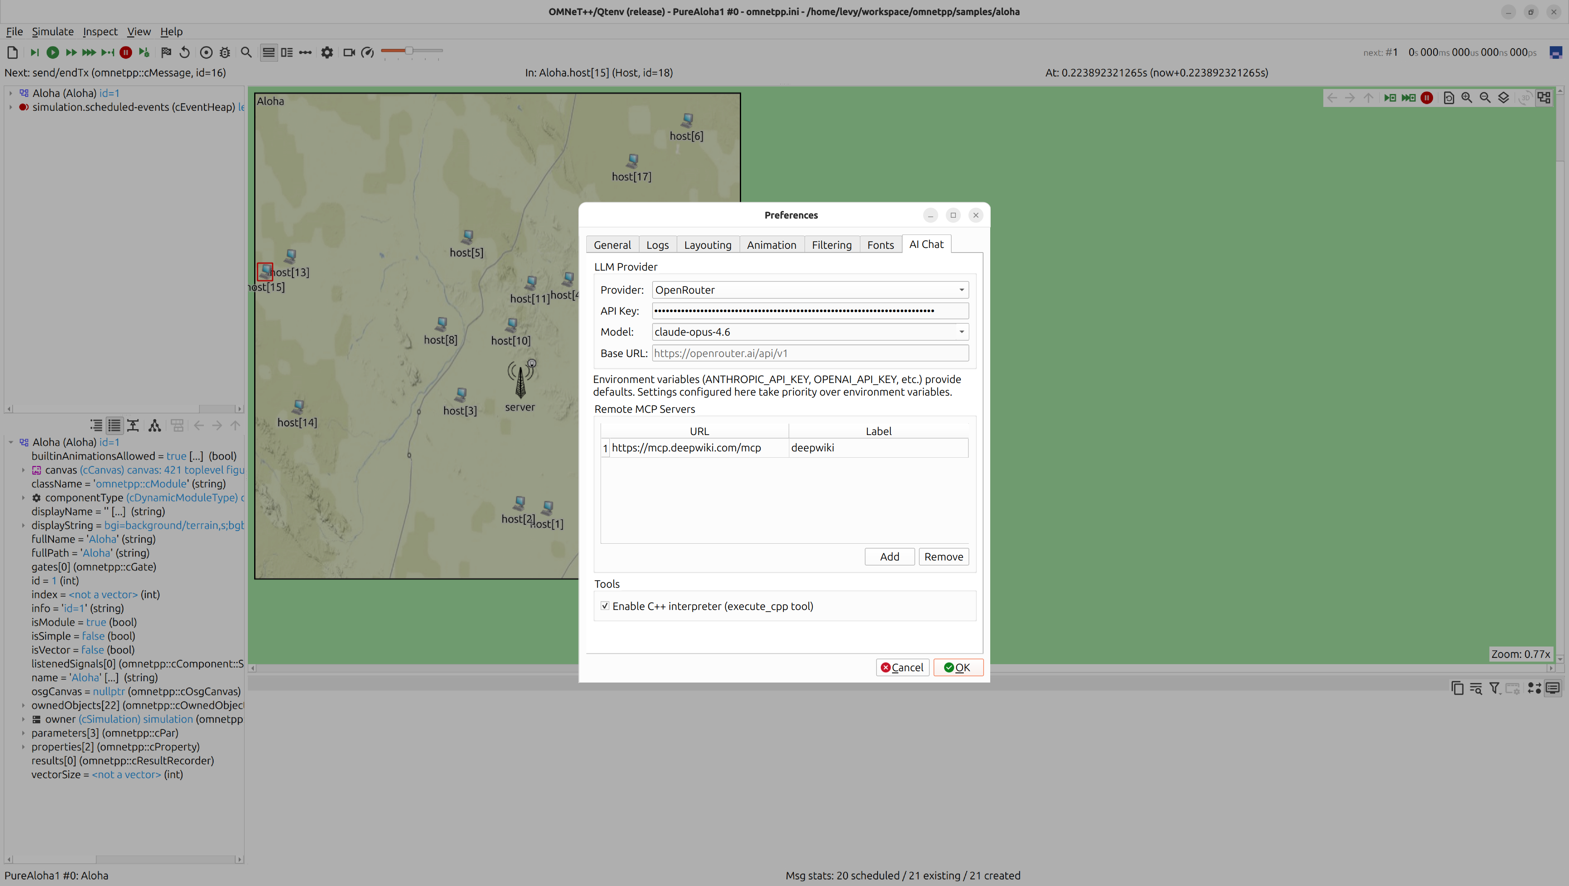The width and height of the screenshot is (1569, 886).
Task: Open the Simulate menu
Action: pyautogui.click(x=52, y=32)
